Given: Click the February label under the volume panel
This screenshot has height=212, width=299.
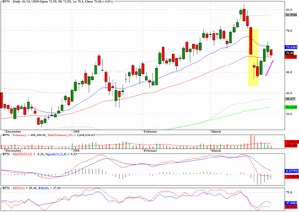Looking at the screenshot, I should [x=150, y=150].
